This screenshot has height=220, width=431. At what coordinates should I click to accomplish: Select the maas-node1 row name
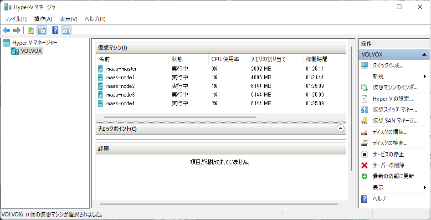[120, 77]
